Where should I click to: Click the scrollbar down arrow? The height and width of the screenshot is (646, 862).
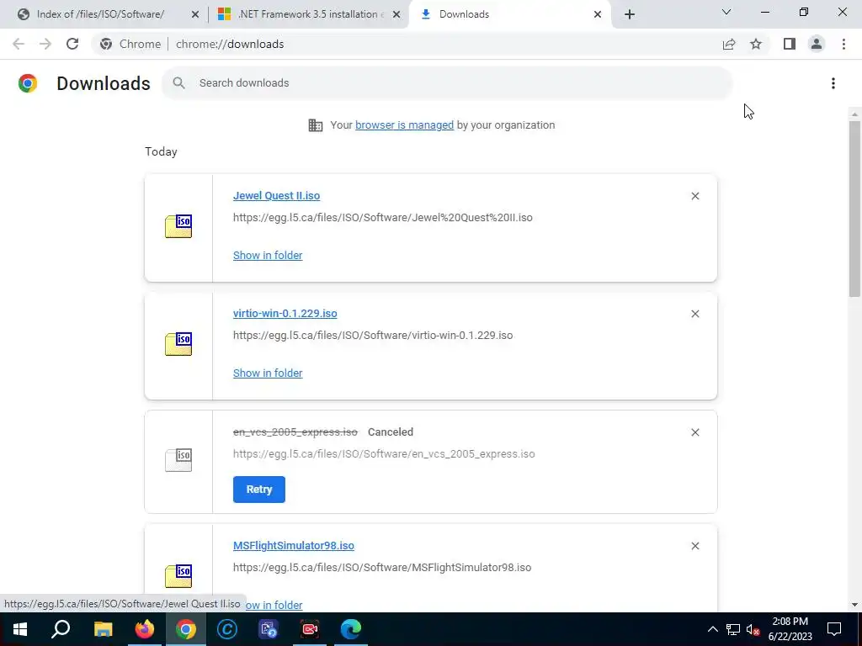tap(854, 605)
